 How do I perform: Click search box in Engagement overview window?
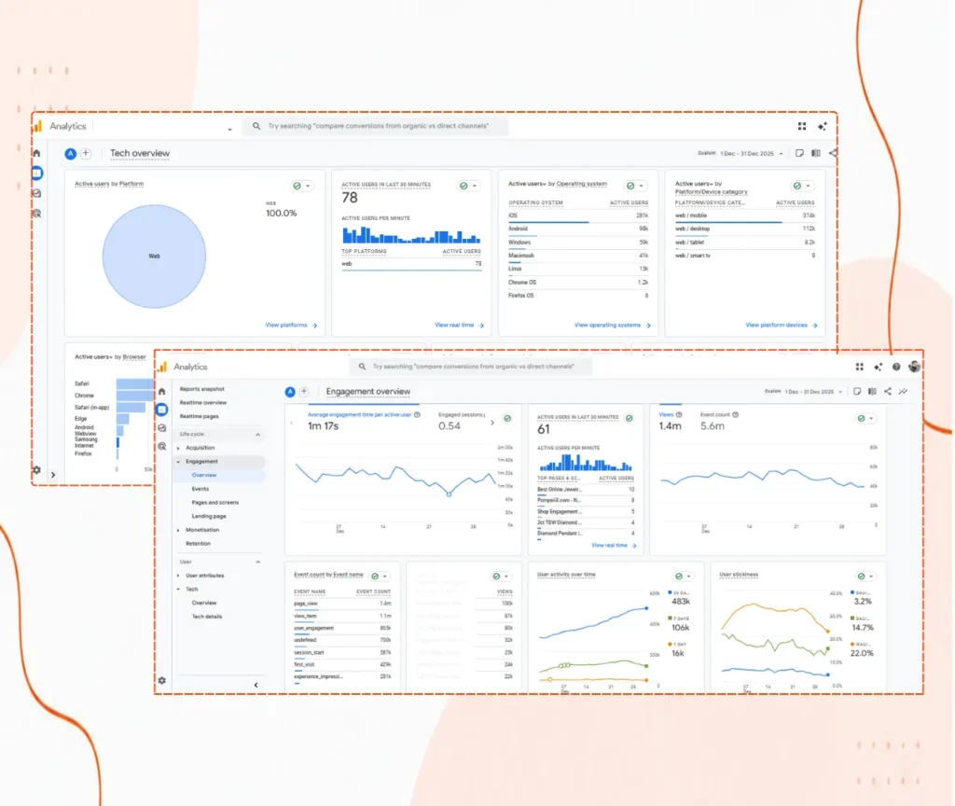pyautogui.click(x=470, y=367)
